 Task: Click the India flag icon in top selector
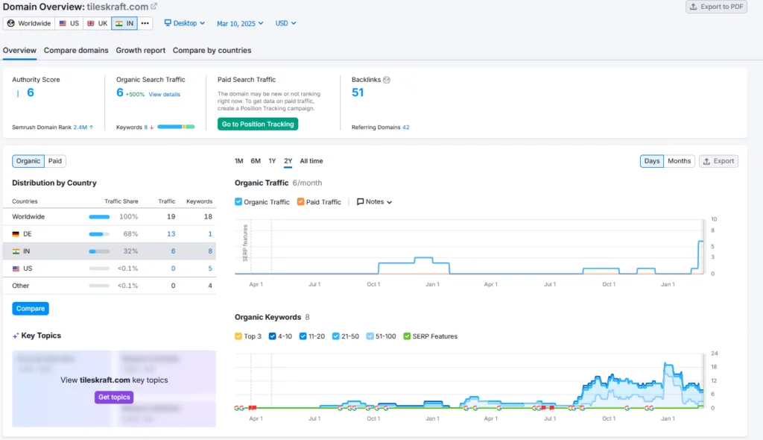(118, 23)
